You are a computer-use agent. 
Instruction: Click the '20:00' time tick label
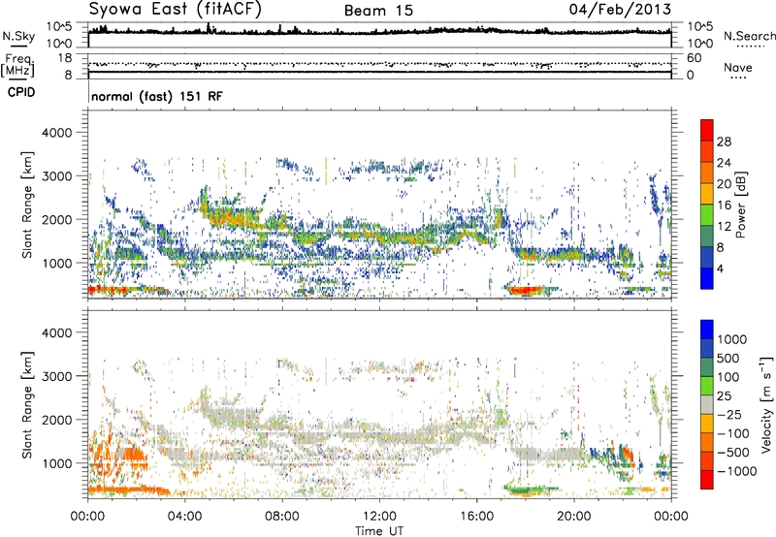pos(574,517)
